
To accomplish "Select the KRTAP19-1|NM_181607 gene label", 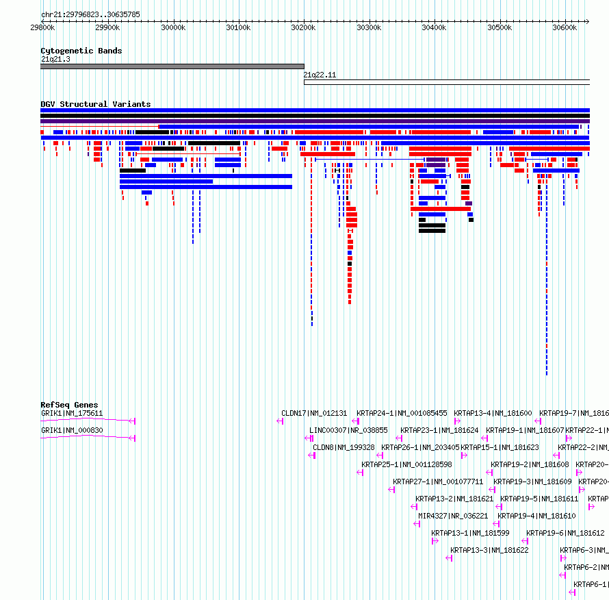I will 525,430.
